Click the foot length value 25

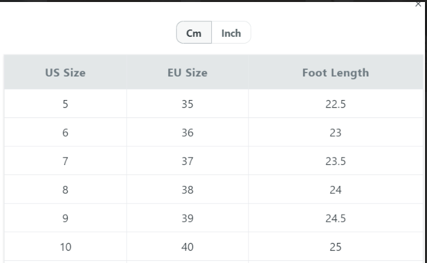pos(335,247)
